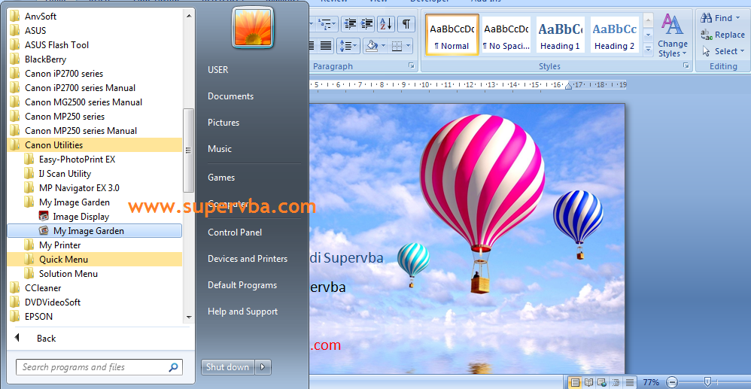The image size is (751, 389).
Task: Show next row of Styles gallery
Action: click(x=648, y=35)
